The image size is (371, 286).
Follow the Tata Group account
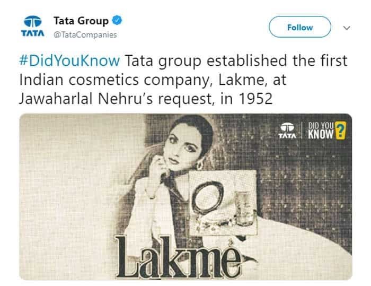click(x=300, y=27)
